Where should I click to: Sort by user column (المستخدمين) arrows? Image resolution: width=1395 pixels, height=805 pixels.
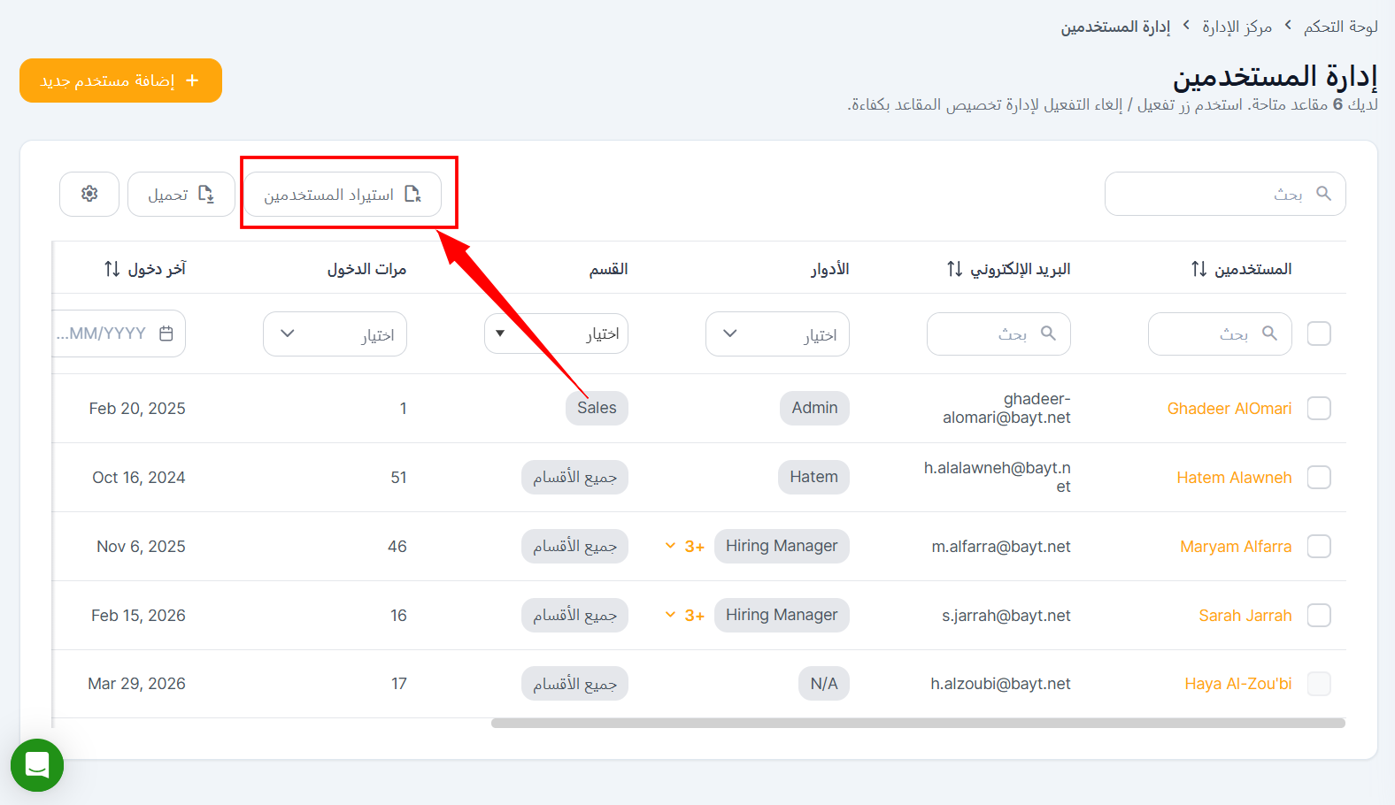1198,269
